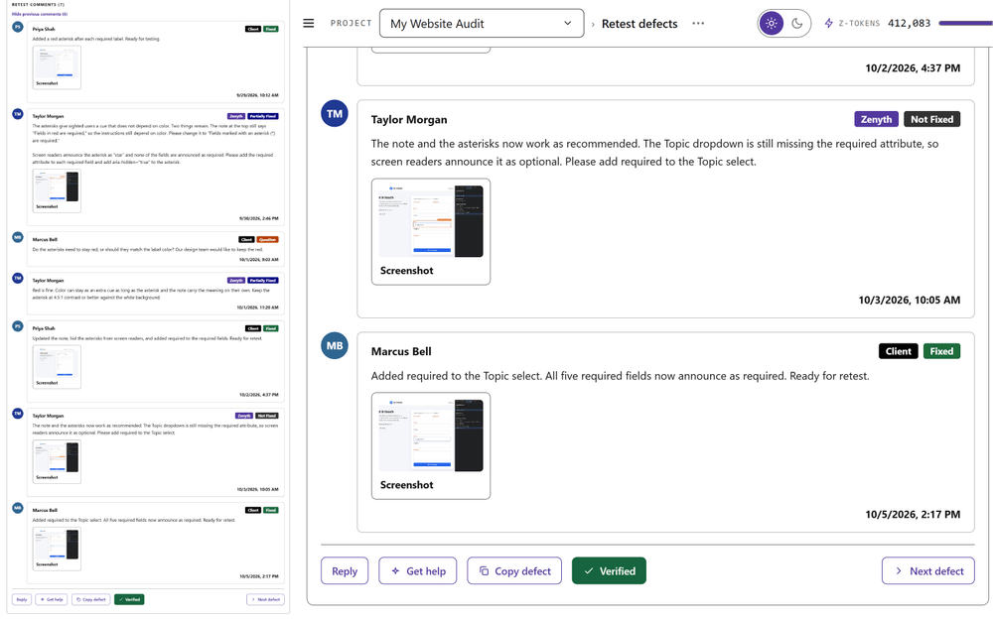Click the Z-Tokens lightning bolt icon
The image size is (993, 619).
(x=829, y=24)
